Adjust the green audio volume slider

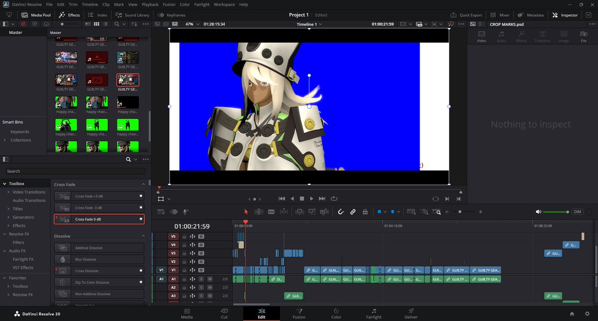tap(556, 212)
